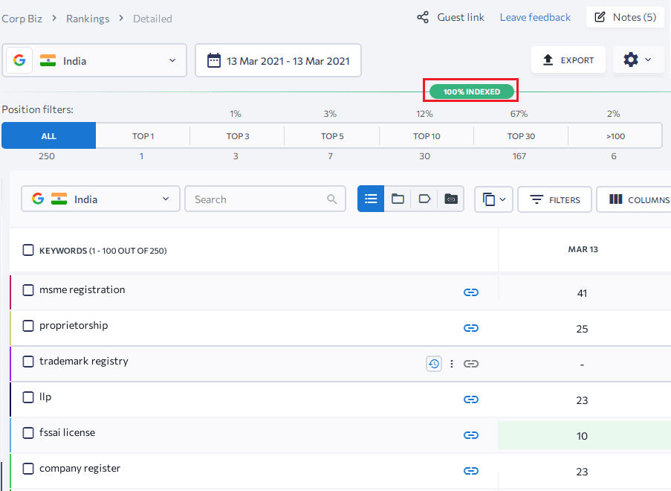671x491 pixels.
Task: Open link icon for proprietorship
Action: pyautogui.click(x=470, y=328)
